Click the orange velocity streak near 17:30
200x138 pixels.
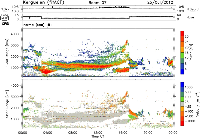coord(133,113)
